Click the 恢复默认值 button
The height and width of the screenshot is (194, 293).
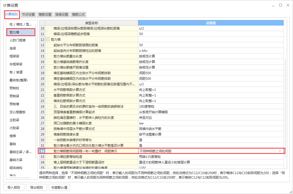59,187
